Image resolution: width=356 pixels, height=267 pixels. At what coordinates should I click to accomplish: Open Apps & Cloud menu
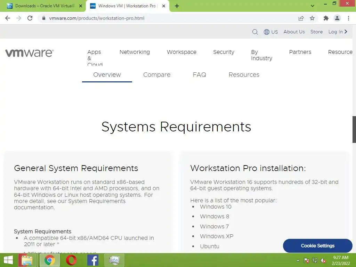pyautogui.click(x=94, y=58)
